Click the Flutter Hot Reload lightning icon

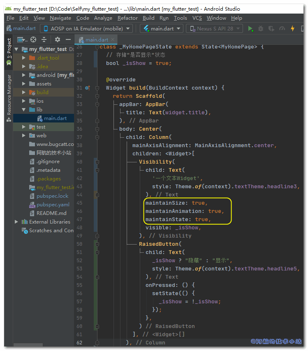tap(292, 29)
